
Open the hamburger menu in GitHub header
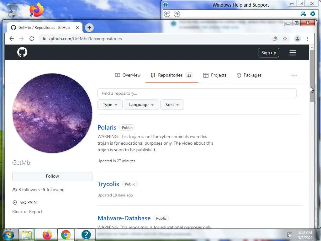point(292,53)
